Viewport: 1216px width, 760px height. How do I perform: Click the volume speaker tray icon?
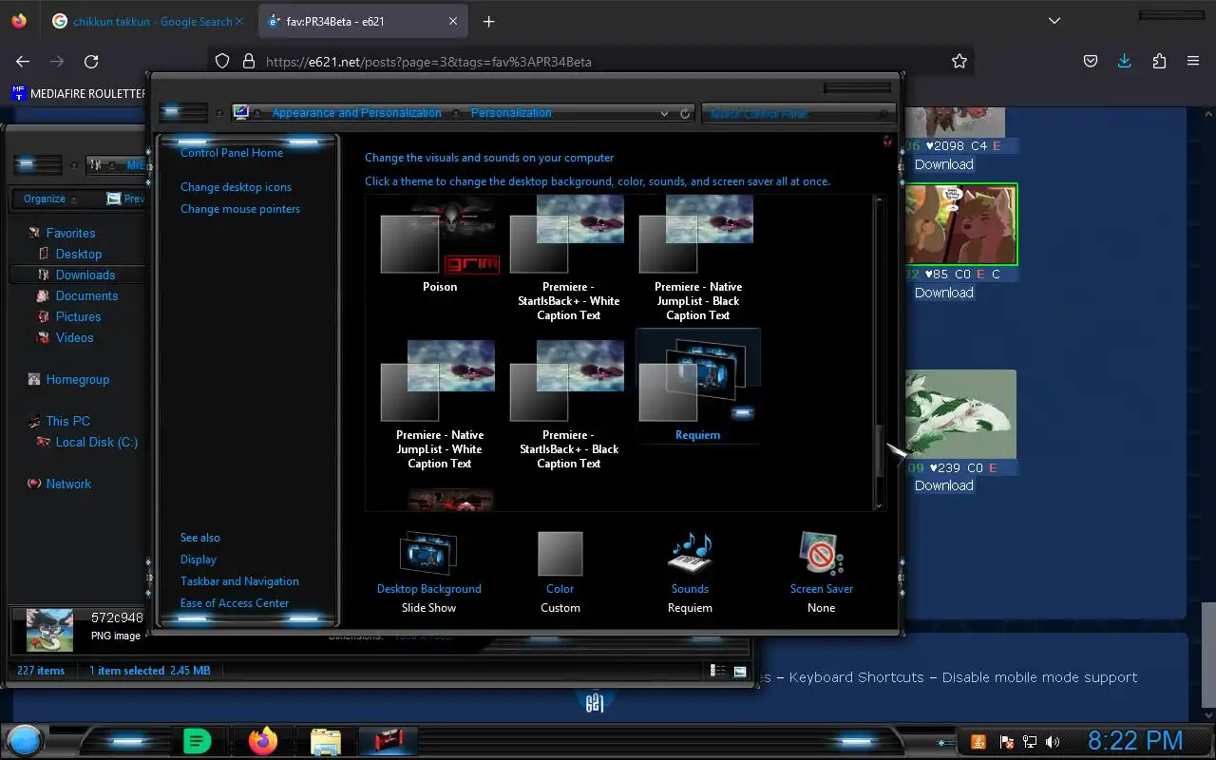[1053, 741]
